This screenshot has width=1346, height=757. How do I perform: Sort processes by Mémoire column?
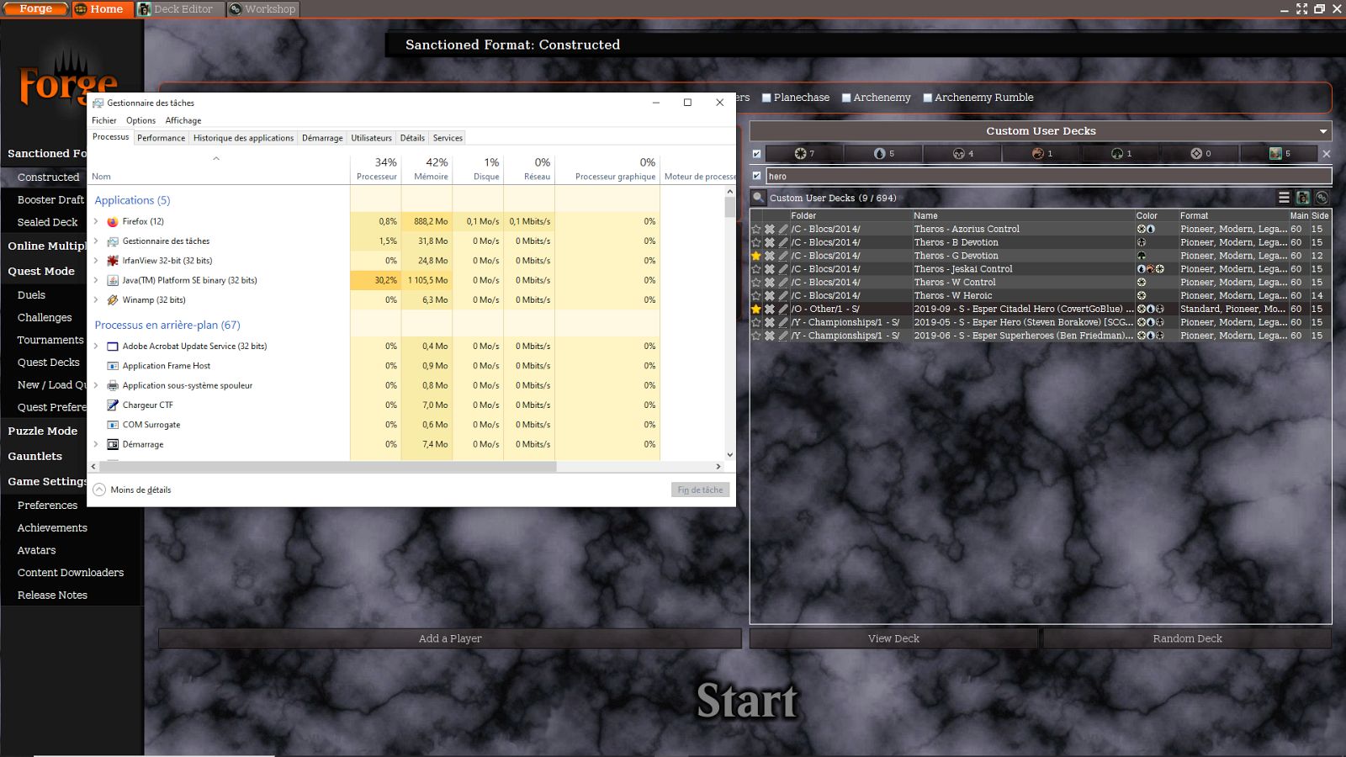427,168
